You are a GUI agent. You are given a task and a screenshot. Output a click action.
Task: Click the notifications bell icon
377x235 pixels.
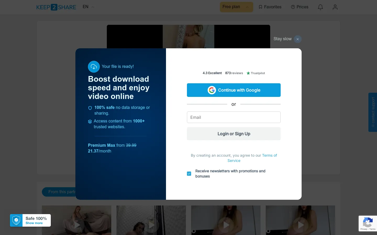coord(320,7)
